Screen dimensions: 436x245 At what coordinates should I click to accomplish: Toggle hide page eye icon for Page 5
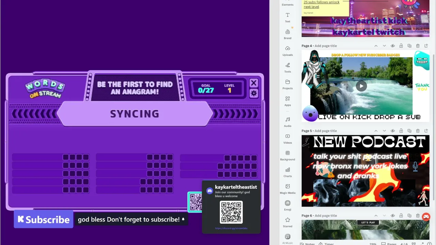tap(393, 131)
